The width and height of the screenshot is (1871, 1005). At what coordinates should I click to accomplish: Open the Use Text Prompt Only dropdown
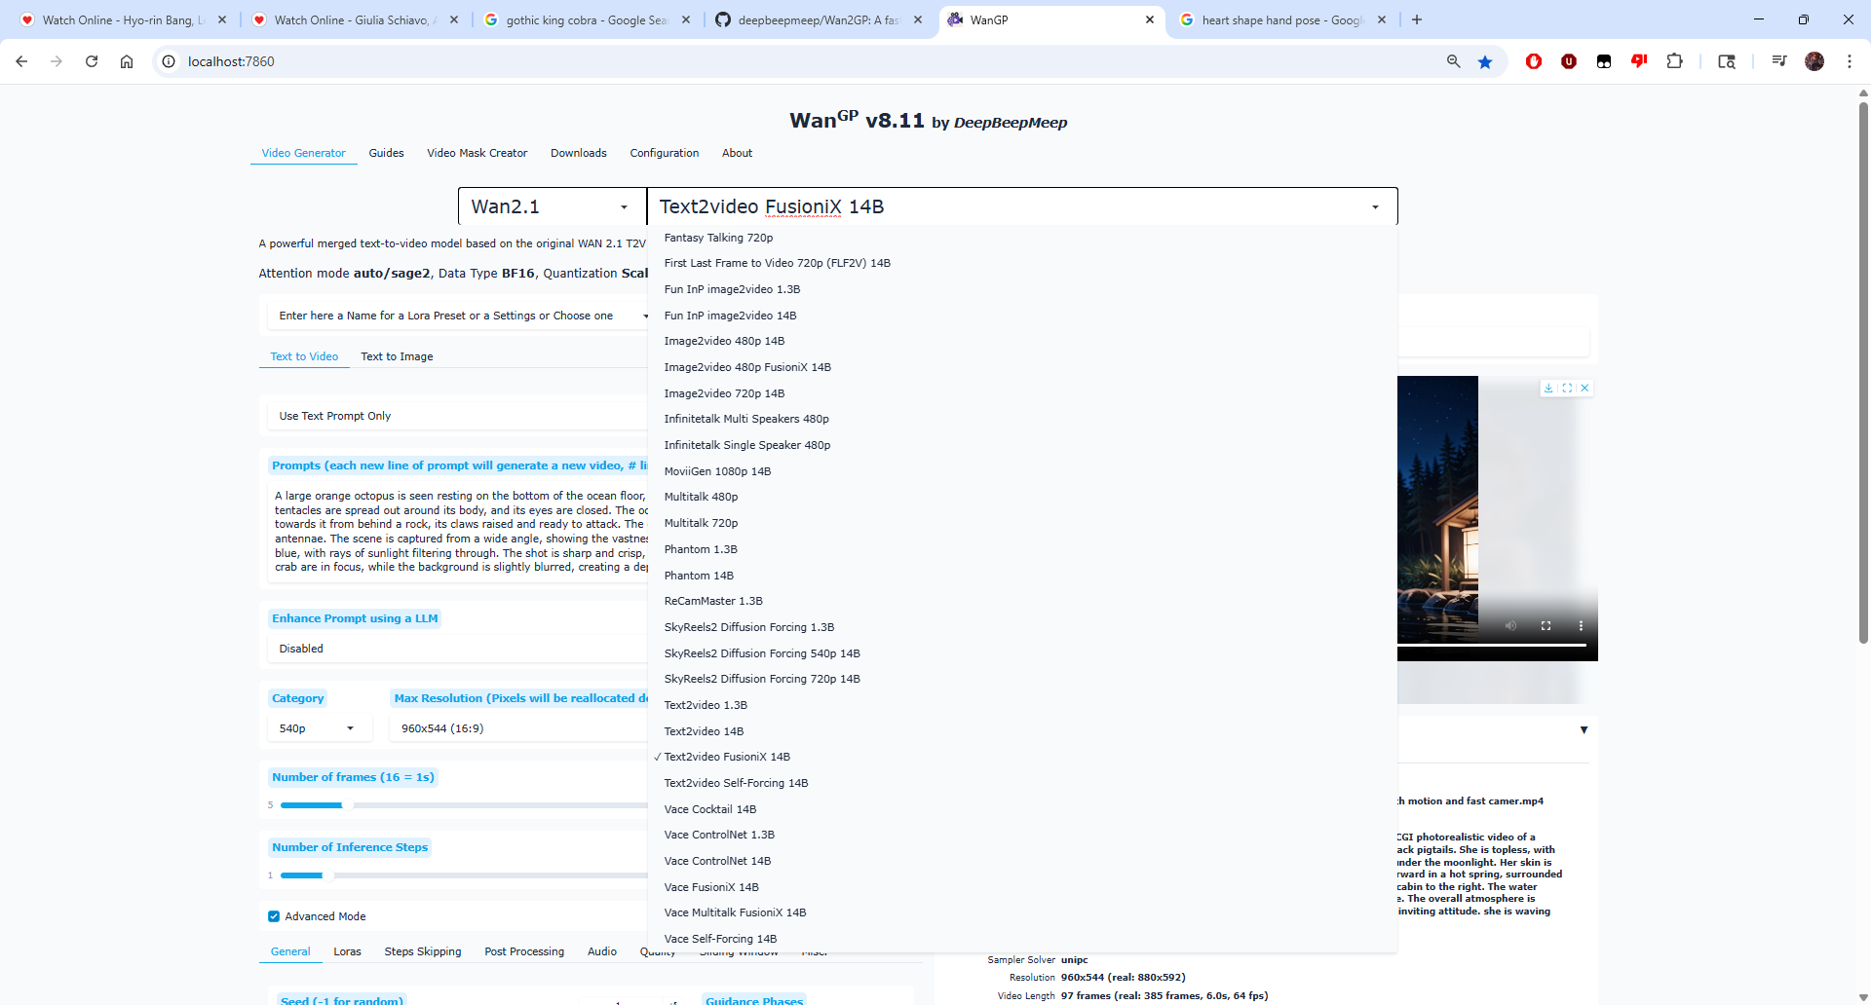click(x=458, y=416)
